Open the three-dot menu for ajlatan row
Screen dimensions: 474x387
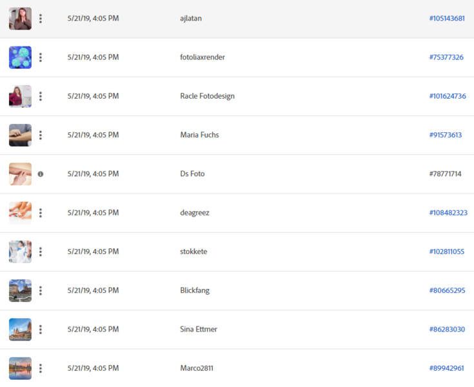(41, 19)
